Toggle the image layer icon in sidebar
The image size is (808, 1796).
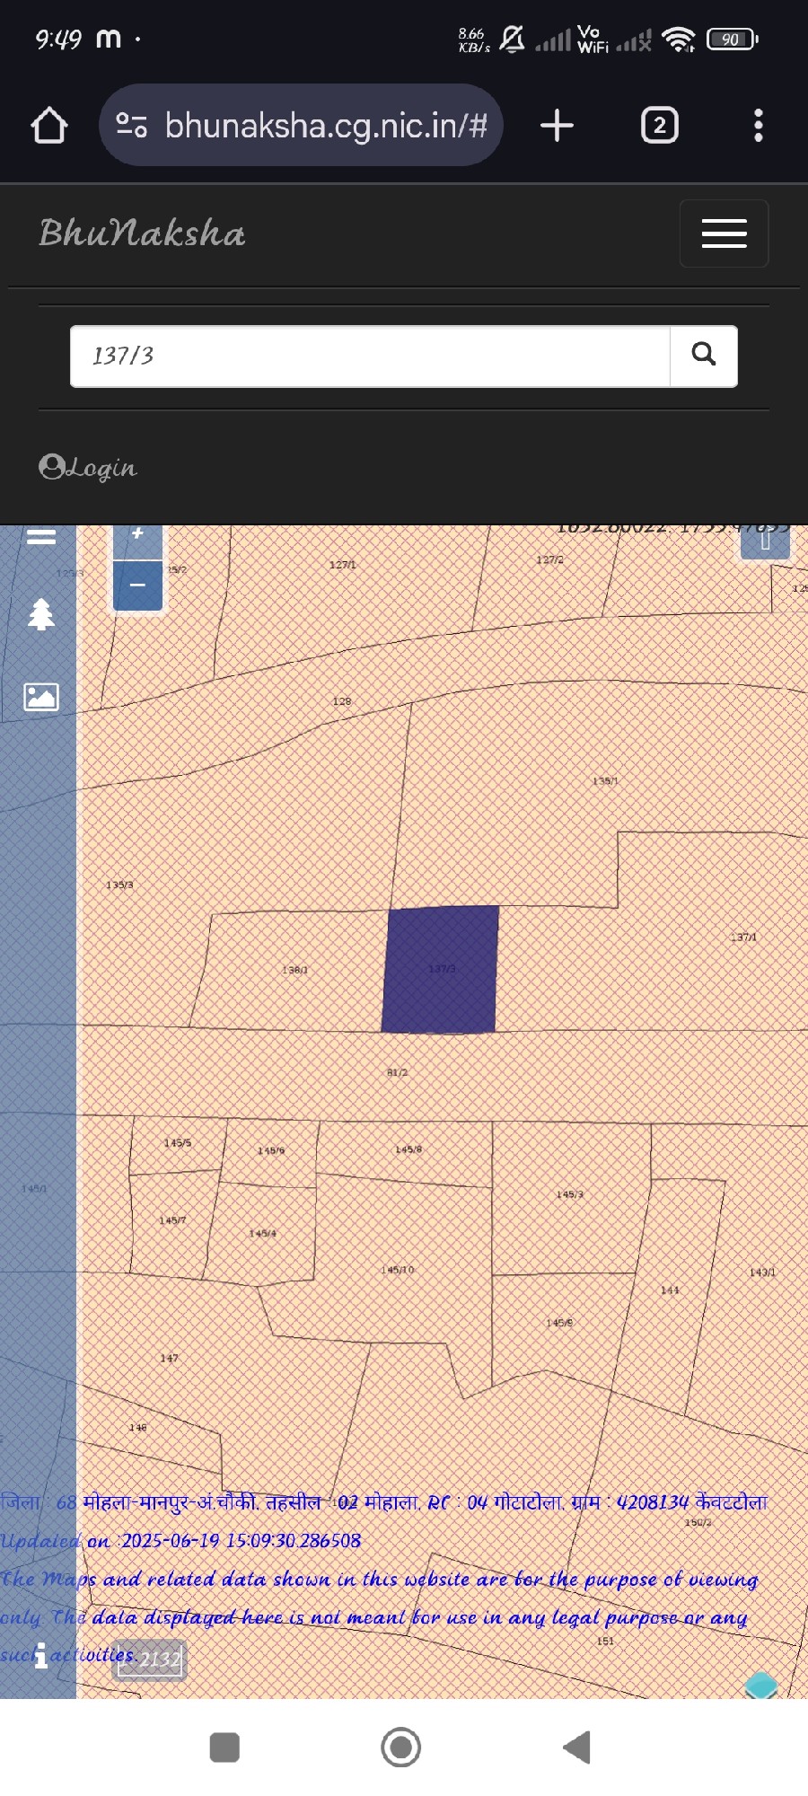(41, 697)
